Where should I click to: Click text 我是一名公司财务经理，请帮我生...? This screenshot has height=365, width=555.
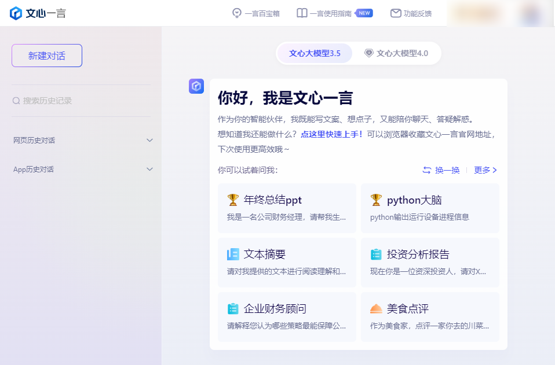coord(286,217)
